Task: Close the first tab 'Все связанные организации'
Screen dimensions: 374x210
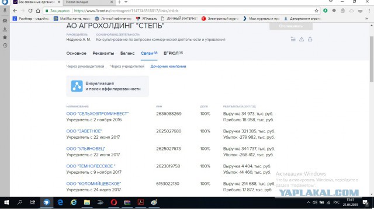Action: (58, 2)
